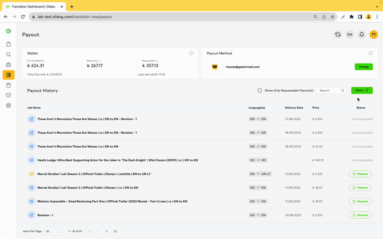Click the Wallet info icon
Screen dimensions: 383x239
pyautogui.click(x=191, y=53)
